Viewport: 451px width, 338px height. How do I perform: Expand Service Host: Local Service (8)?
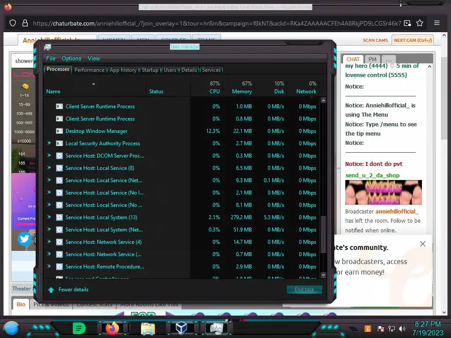49,168
